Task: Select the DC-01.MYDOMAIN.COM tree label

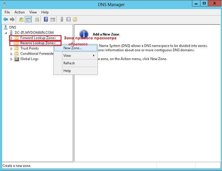Action: click(x=34, y=33)
